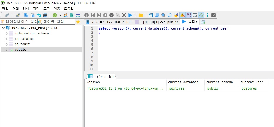Go to last row icon
The image size is (274, 127).
coord(99,15)
